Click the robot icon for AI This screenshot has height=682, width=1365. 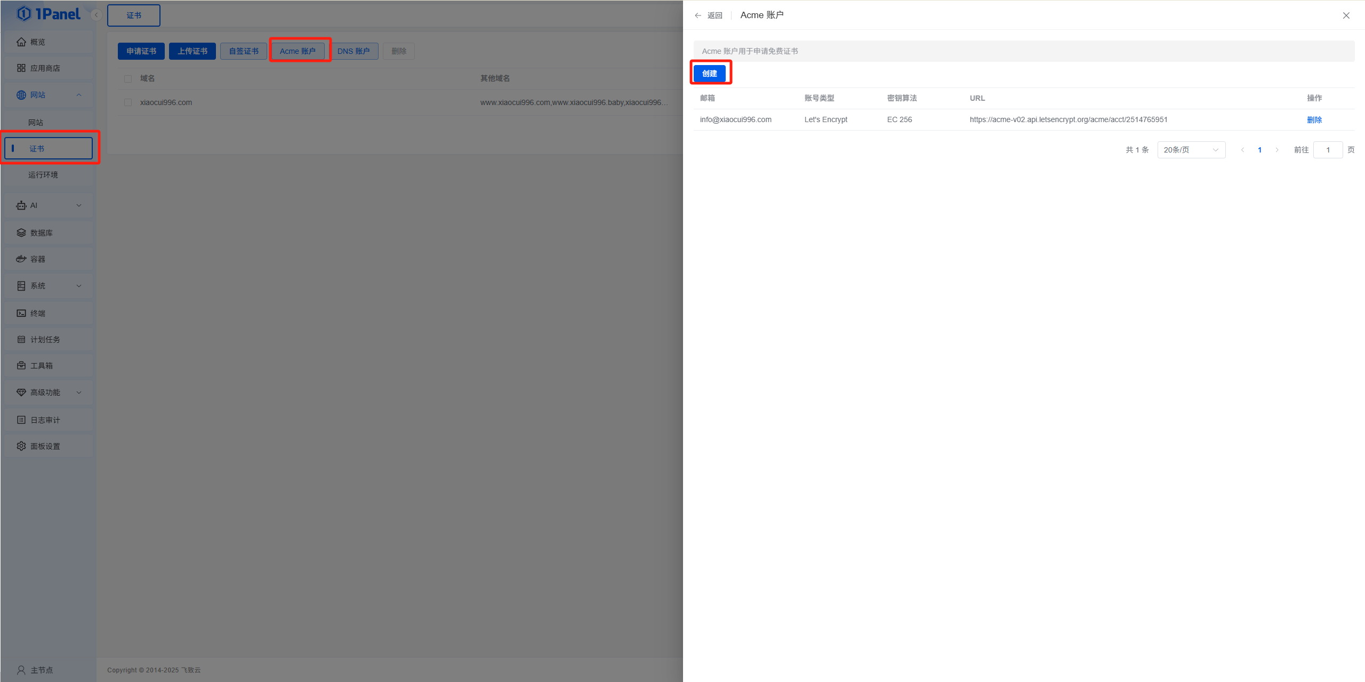21,205
